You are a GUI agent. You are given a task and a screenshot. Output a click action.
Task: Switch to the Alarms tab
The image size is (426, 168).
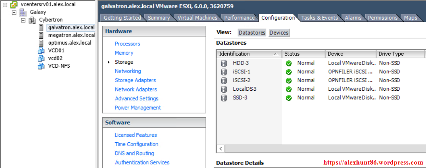click(353, 18)
